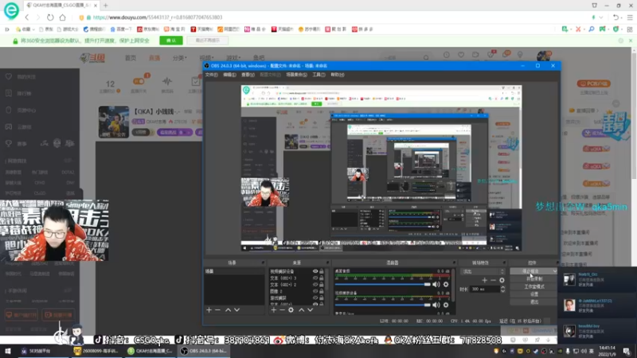Add a new source with the plus icon
Viewport: 637px width, 358px height.
pyautogui.click(x=273, y=309)
